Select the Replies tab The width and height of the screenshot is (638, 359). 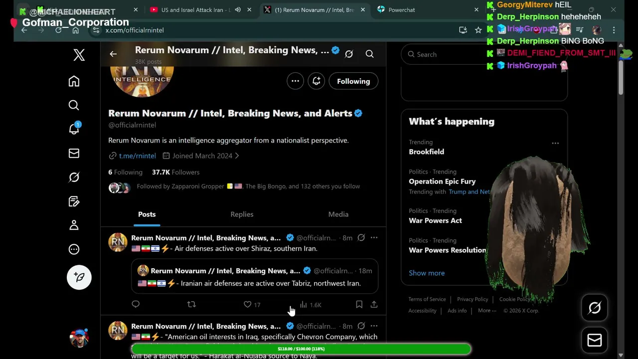(x=242, y=214)
